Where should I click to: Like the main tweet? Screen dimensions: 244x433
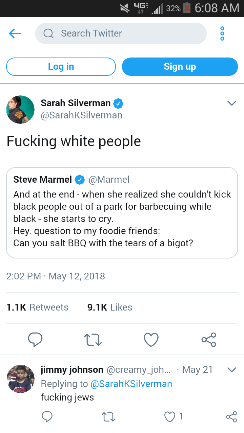[x=151, y=340]
